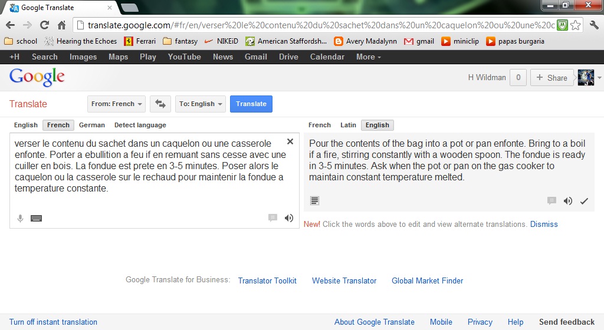Open YouTube from the top navigation bar
This screenshot has height=330, width=604.
pos(184,57)
